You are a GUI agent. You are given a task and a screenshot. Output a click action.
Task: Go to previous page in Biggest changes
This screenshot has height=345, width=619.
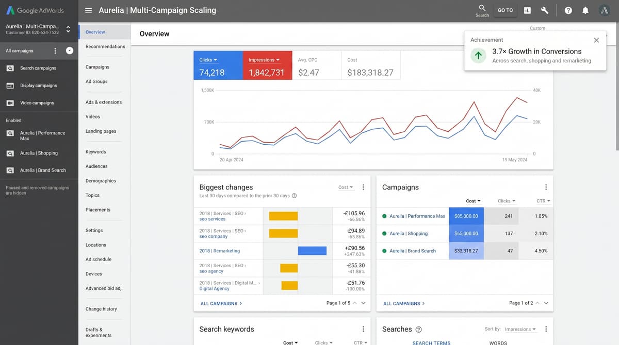tap(354, 303)
